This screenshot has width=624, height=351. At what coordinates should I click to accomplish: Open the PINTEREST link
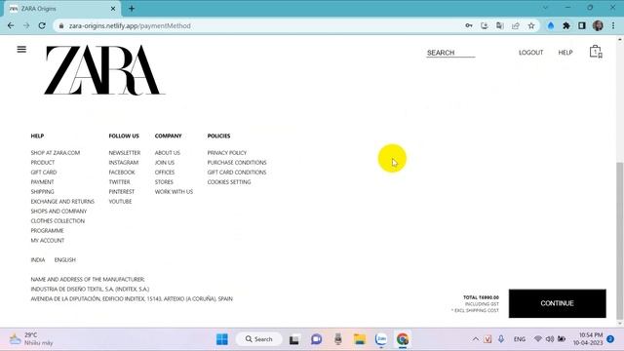click(x=121, y=192)
